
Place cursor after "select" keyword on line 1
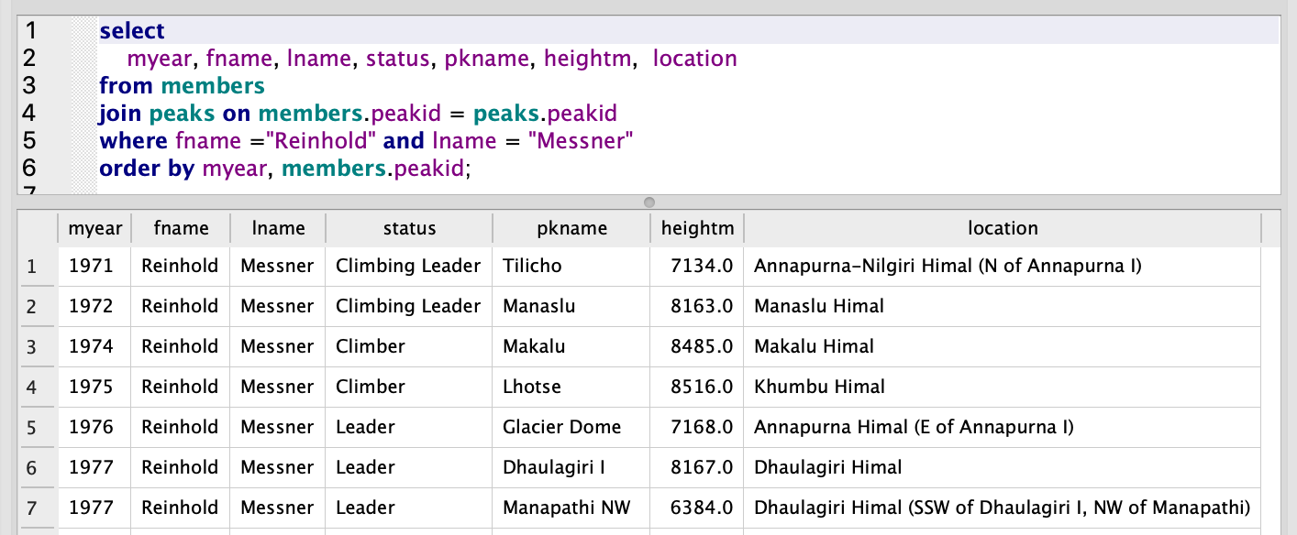coord(166,31)
